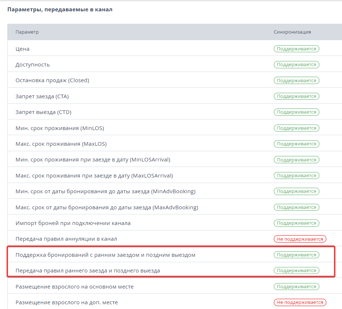This screenshot has height=309, width=342.
Task: Click the 'Поддерживается' badge for Запрет заезда (CTA)
Action: [296, 96]
